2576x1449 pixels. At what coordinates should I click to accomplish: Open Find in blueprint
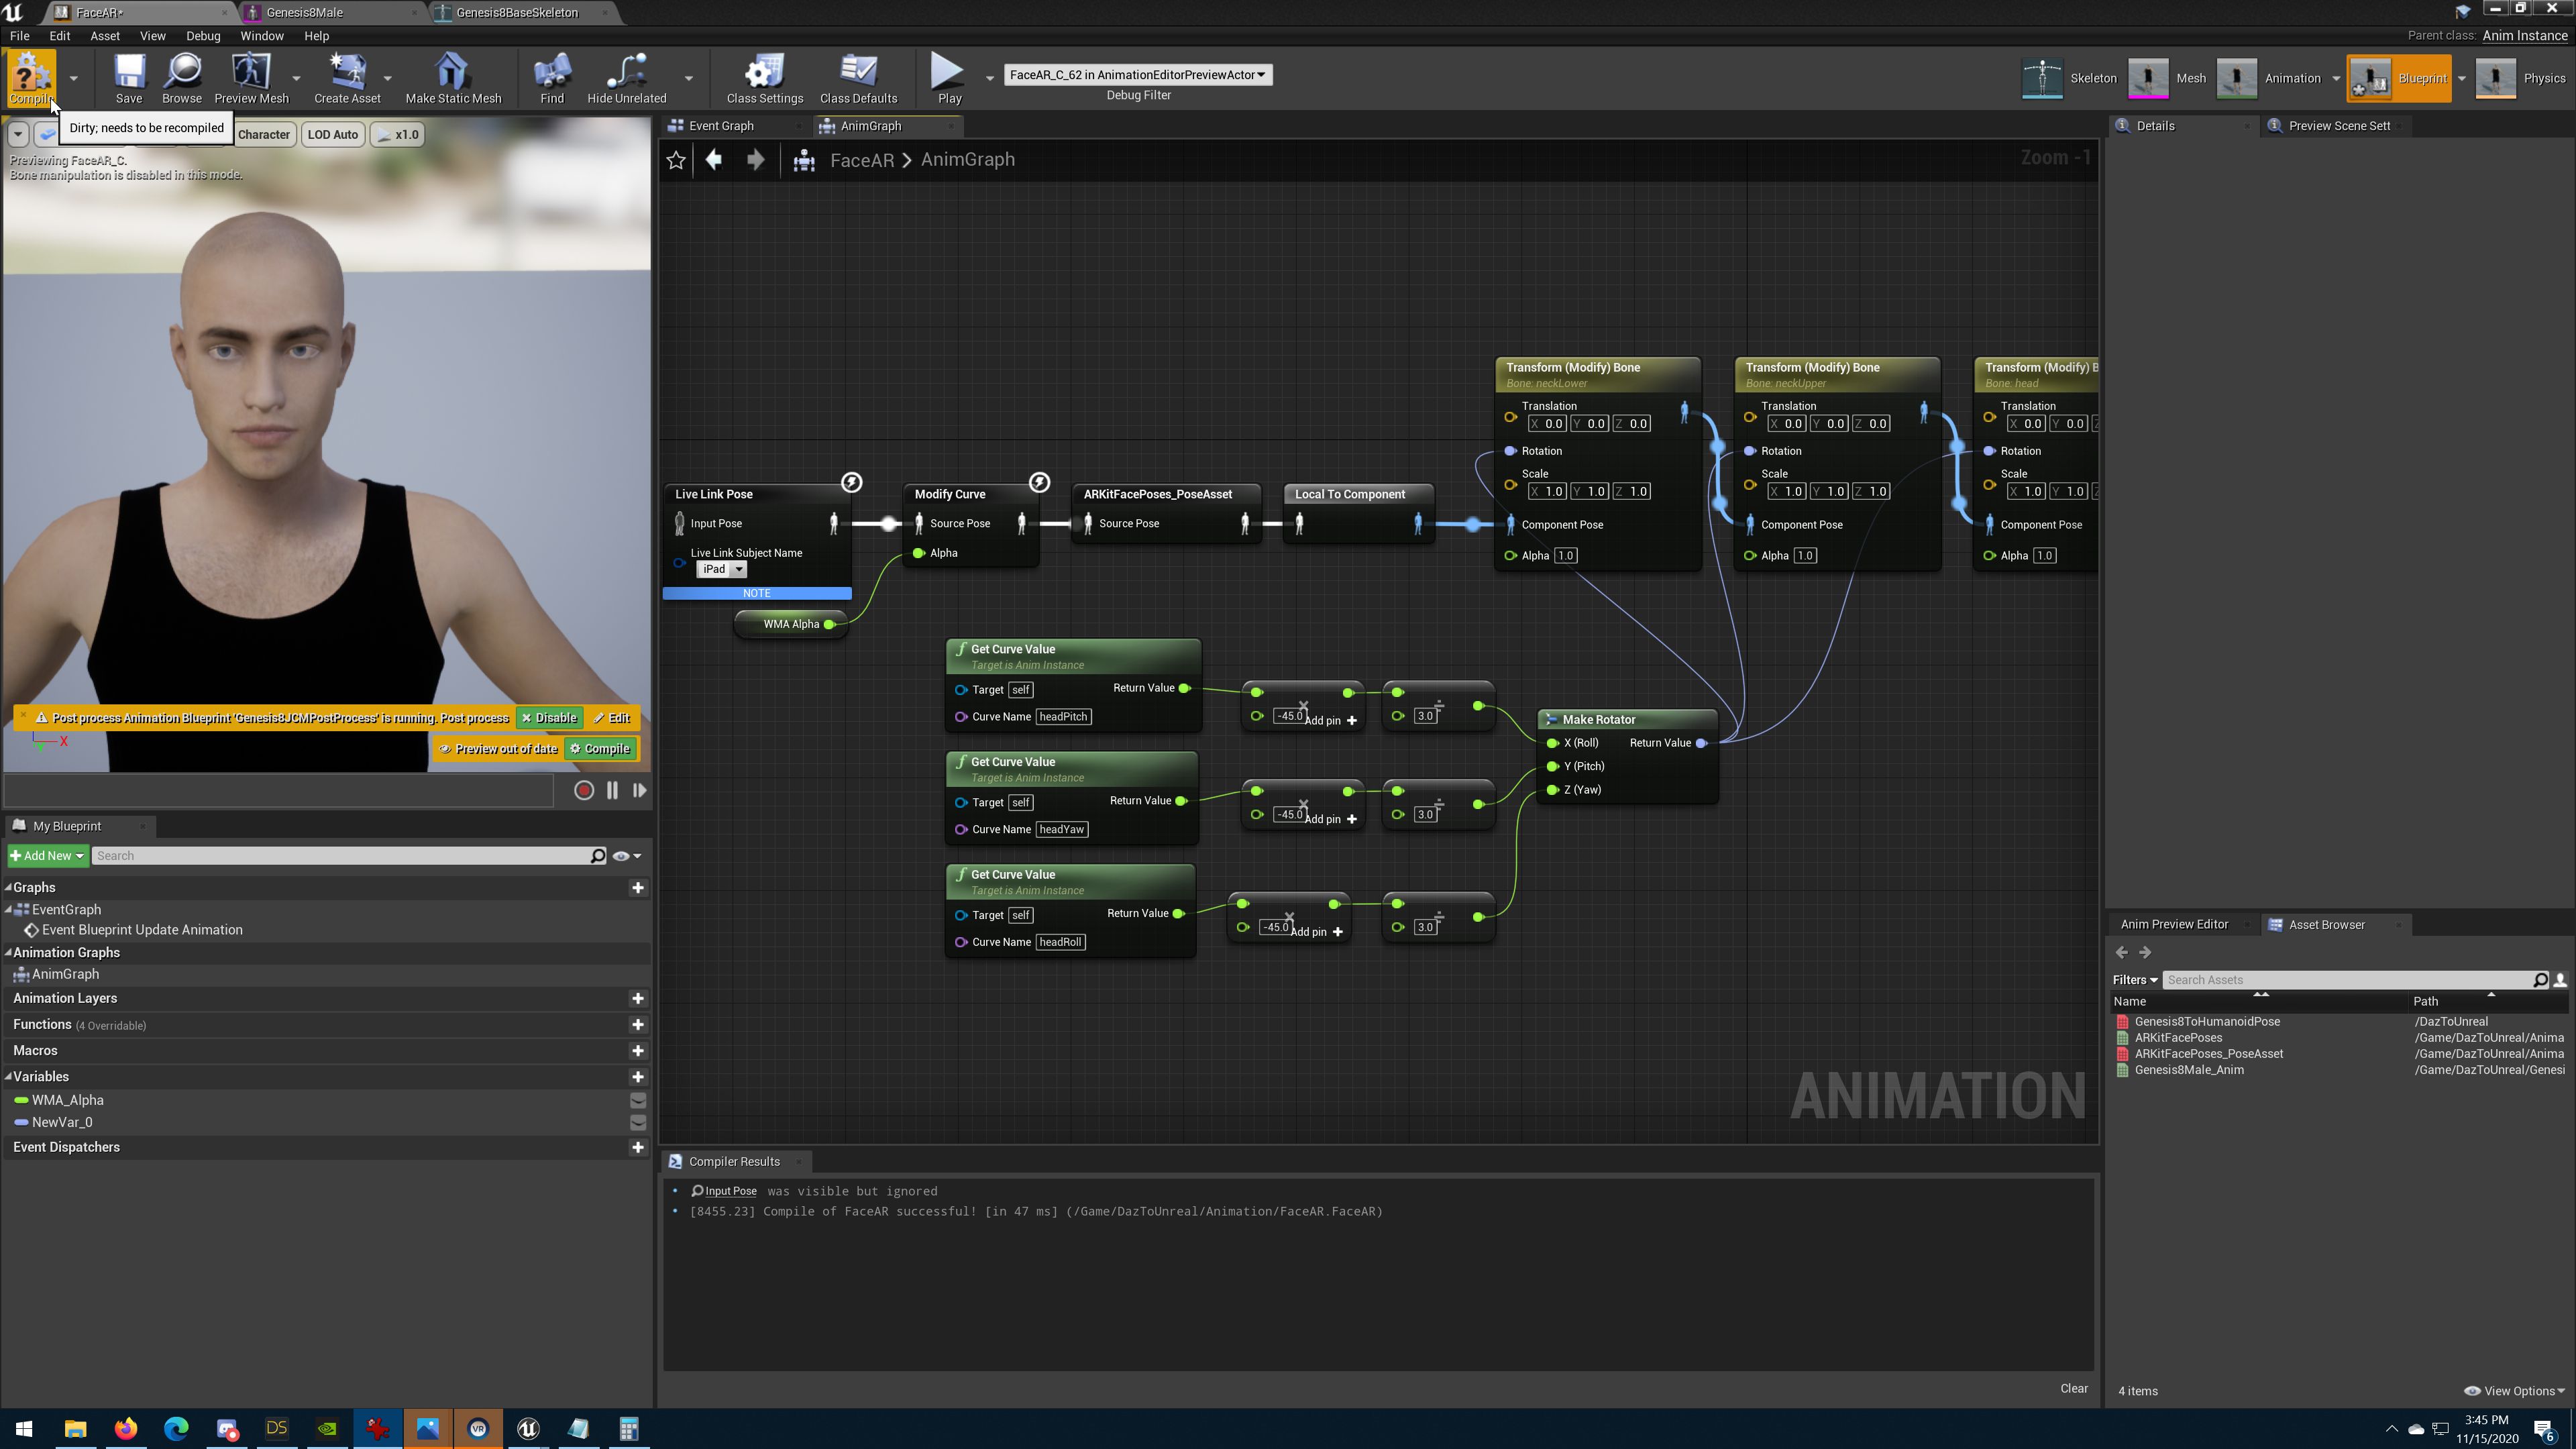pyautogui.click(x=552, y=78)
